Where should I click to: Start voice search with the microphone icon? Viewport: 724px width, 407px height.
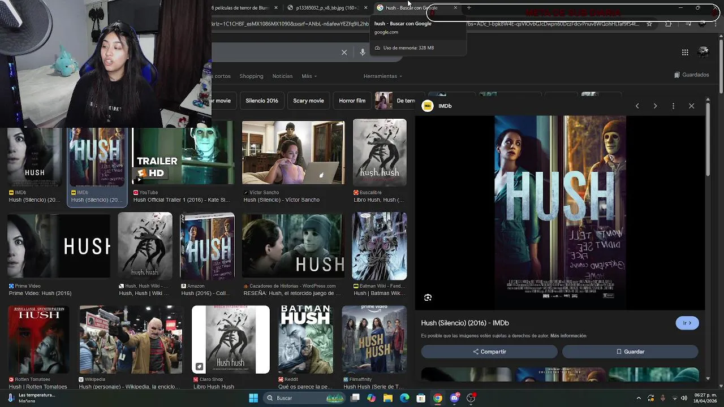363,53
